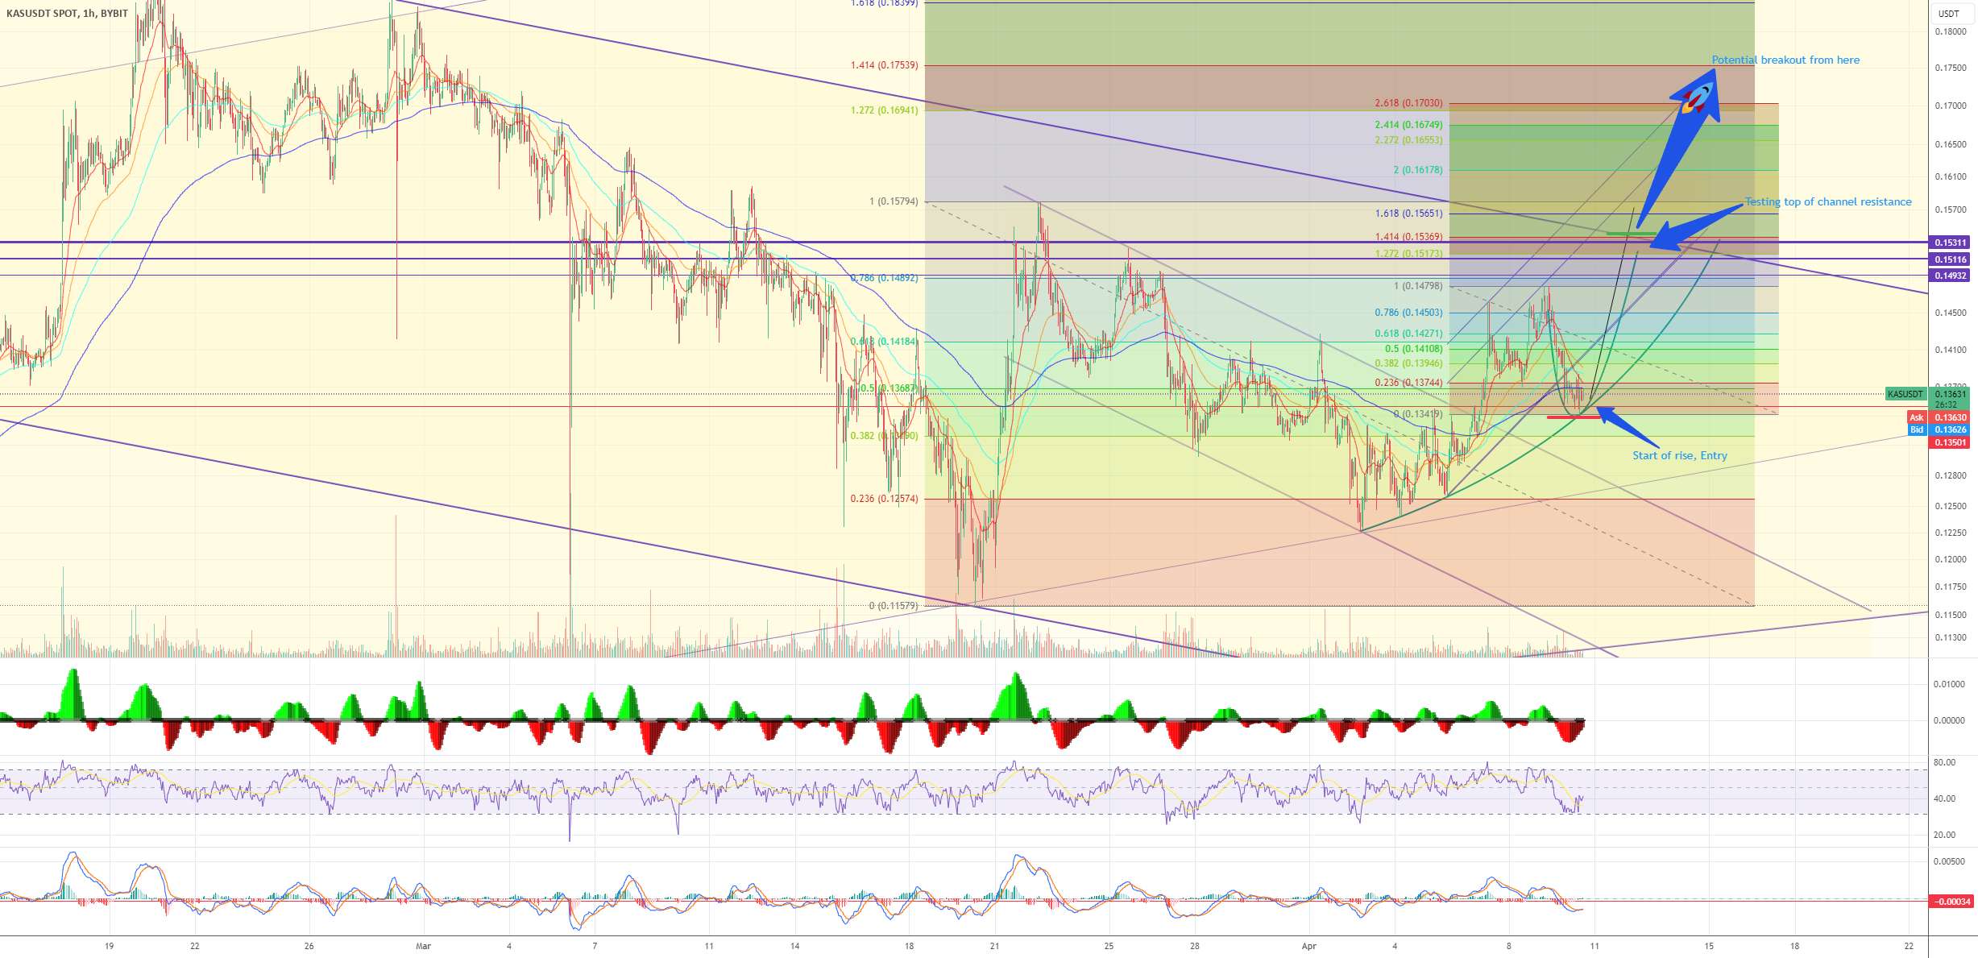Image resolution: width=1978 pixels, height=958 pixels.
Task: Click the 14 date on the time axis
Action: pyautogui.click(x=794, y=946)
